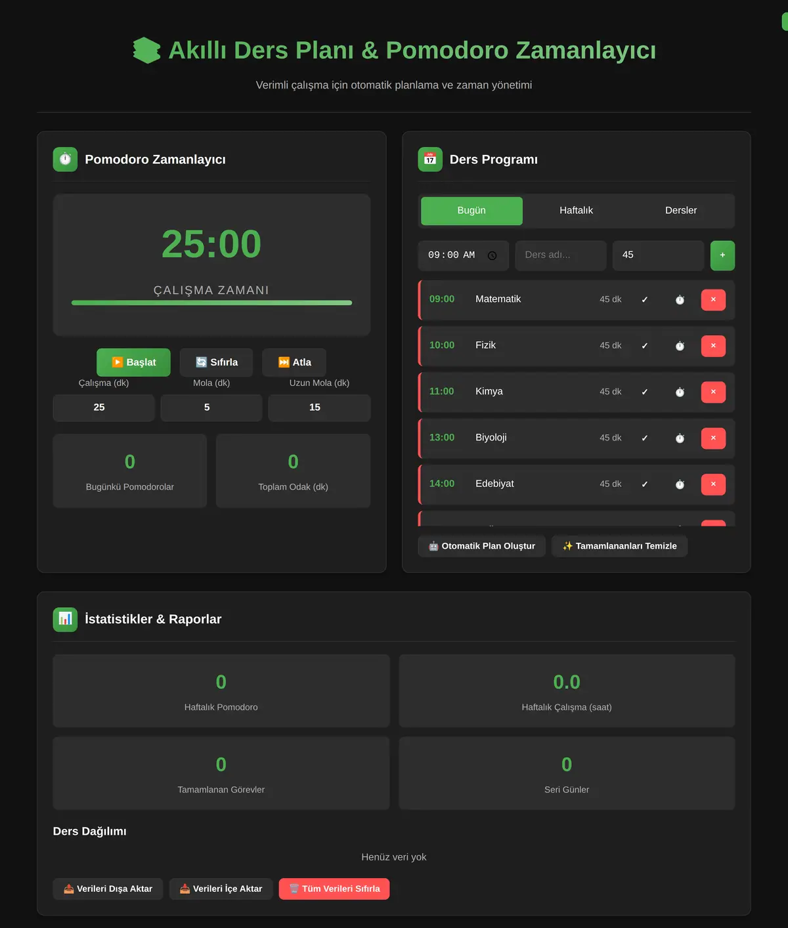Click the Tamamlanan Görevler stat card

coord(221,773)
